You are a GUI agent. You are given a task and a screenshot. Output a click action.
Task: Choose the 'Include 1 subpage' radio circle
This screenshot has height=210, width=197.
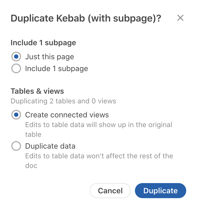(x=16, y=69)
